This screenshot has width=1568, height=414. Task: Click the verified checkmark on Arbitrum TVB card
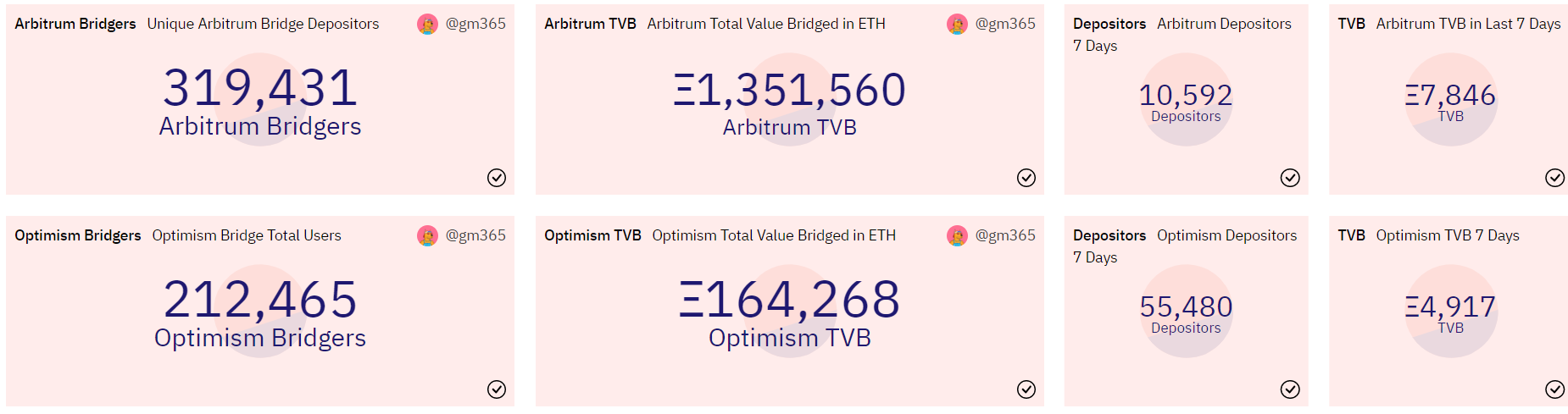1026,178
